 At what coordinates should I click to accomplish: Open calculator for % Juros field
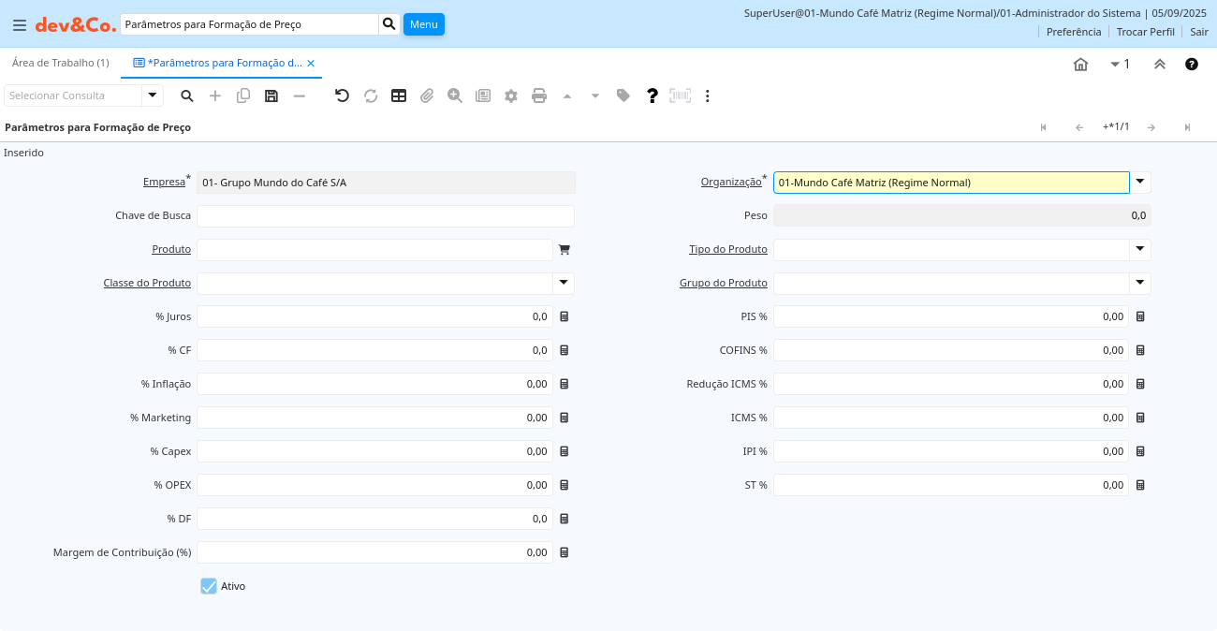click(x=565, y=316)
